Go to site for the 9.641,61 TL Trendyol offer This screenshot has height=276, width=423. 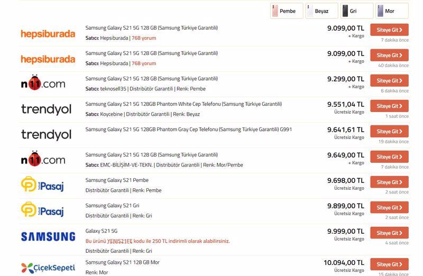389,131
